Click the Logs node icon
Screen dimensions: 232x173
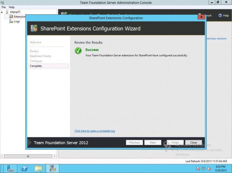pos(11,22)
